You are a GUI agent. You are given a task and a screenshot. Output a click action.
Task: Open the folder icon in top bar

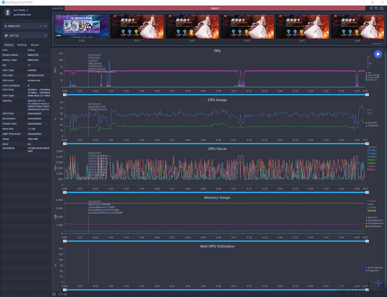[x=376, y=8]
